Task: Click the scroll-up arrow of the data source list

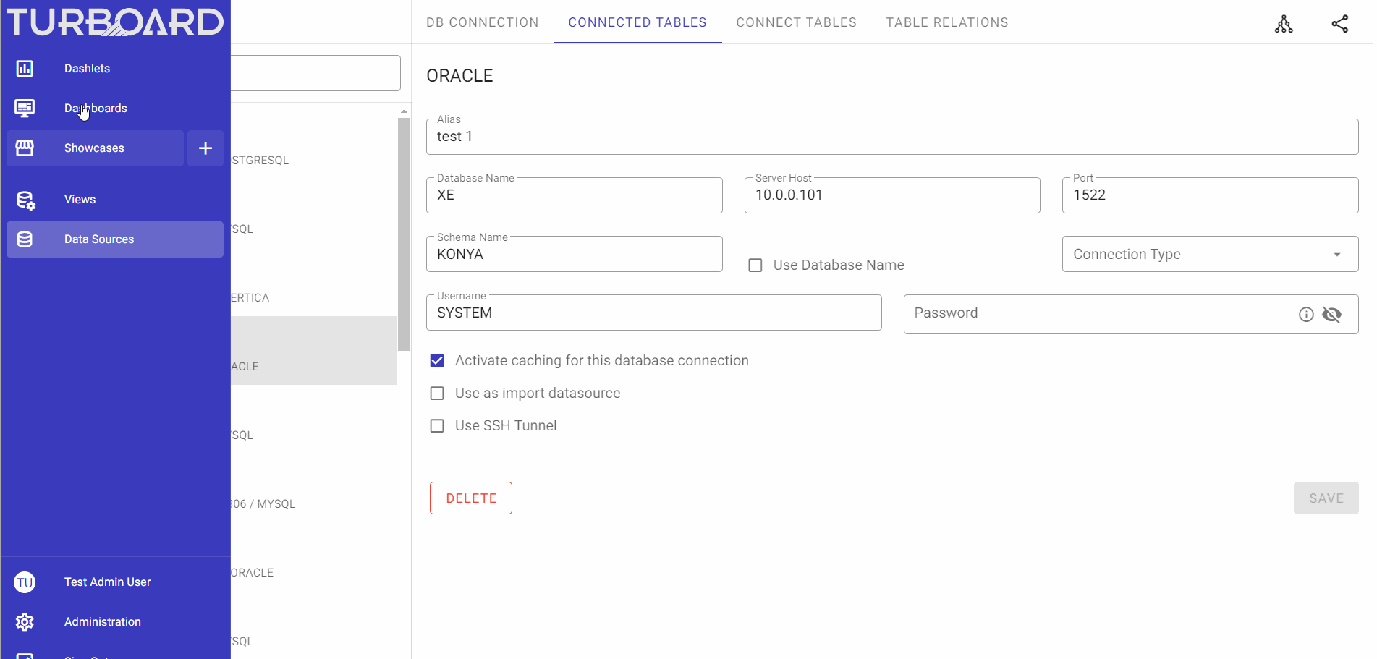Action: point(404,111)
